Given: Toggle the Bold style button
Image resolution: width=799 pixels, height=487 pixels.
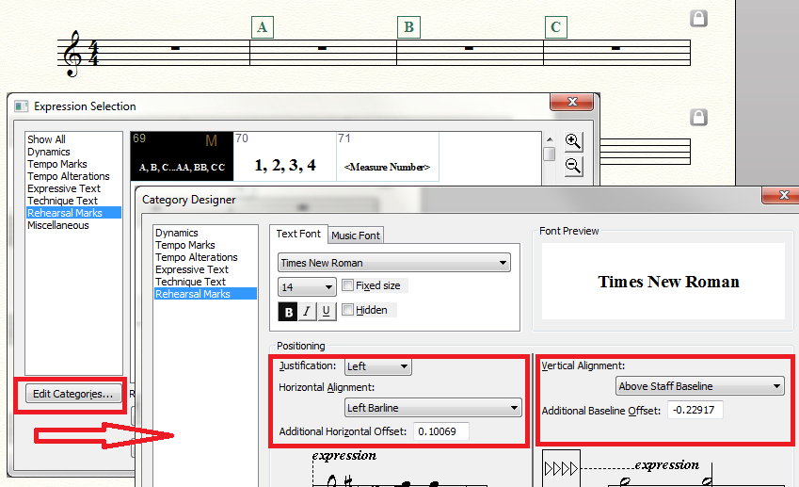Looking at the screenshot, I should pos(287,311).
